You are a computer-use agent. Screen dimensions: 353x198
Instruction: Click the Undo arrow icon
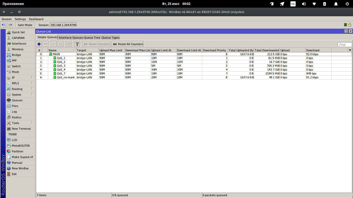[4, 25]
